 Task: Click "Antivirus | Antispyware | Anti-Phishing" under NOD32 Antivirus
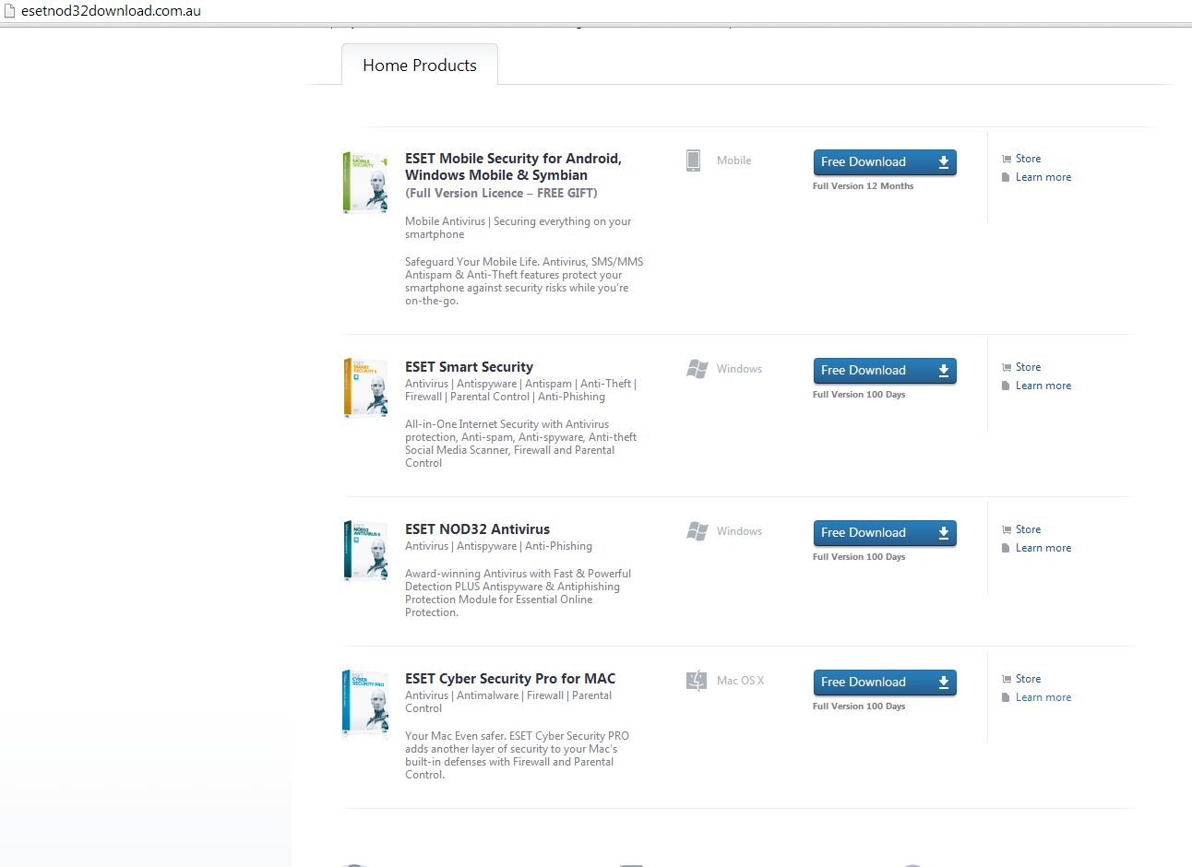498,546
